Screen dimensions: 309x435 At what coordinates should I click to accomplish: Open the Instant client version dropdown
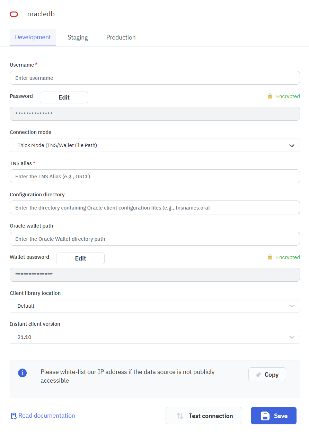(x=155, y=337)
